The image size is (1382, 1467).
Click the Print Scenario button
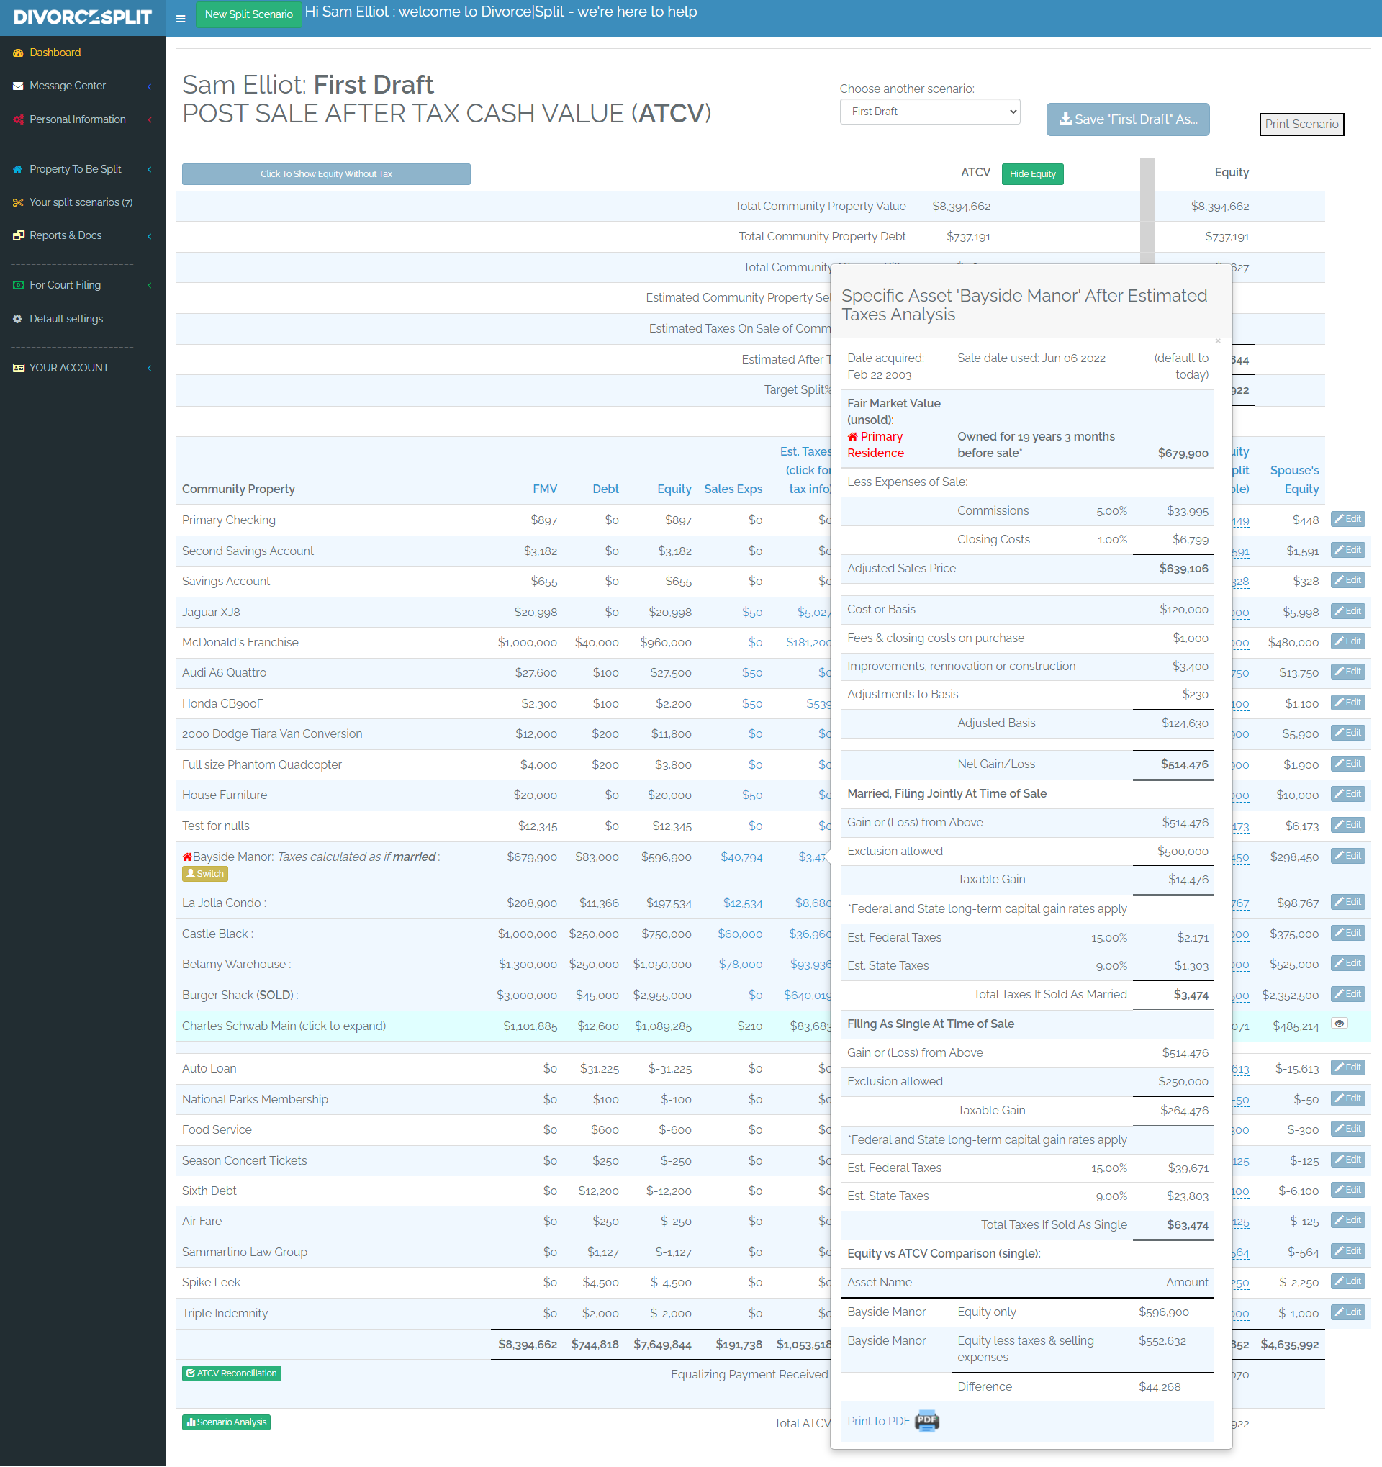(x=1301, y=125)
